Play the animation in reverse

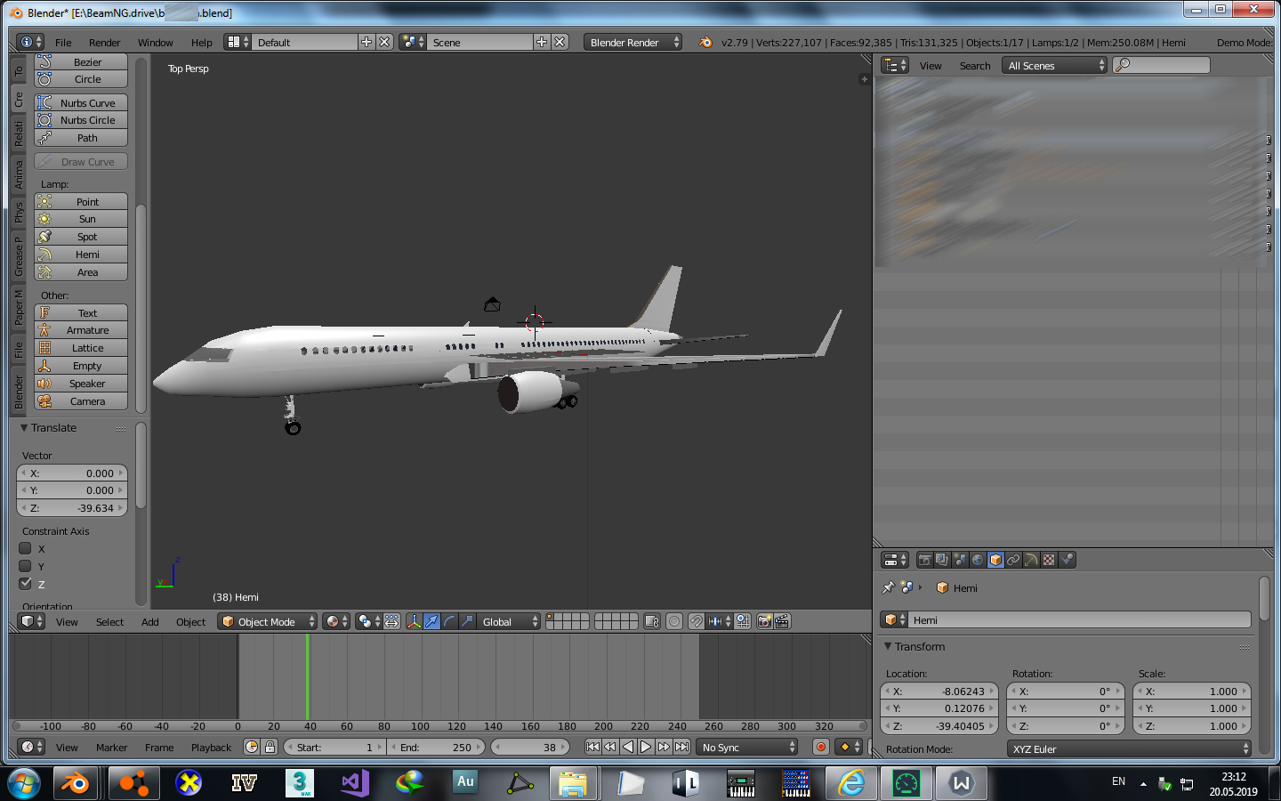point(628,747)
